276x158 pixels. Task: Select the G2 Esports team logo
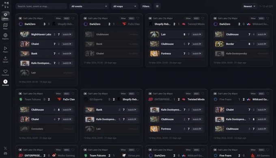pos(86,99)
